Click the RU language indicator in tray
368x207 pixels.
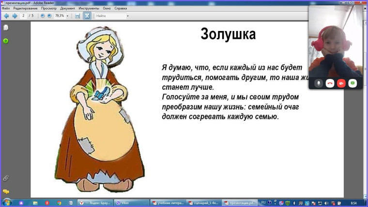tap(263, 203)
